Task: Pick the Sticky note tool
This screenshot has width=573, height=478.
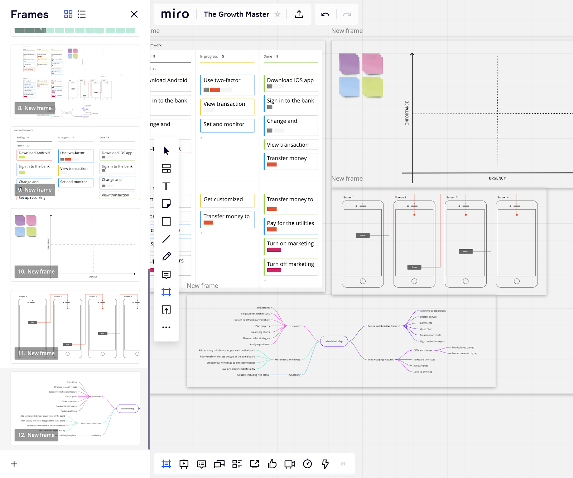Action: point(166,204)
